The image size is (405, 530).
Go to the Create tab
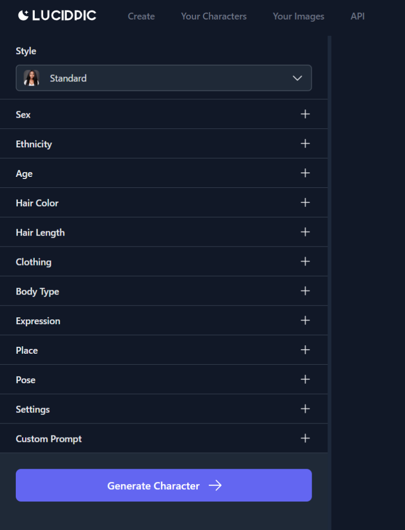(141, 16)
